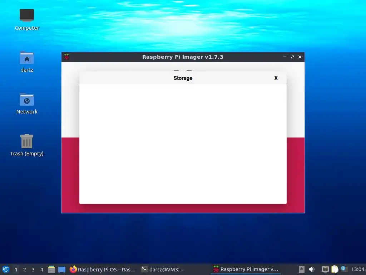Launch the file manager from the panel
Screen dimensions: 366x275
click(51, 269)
